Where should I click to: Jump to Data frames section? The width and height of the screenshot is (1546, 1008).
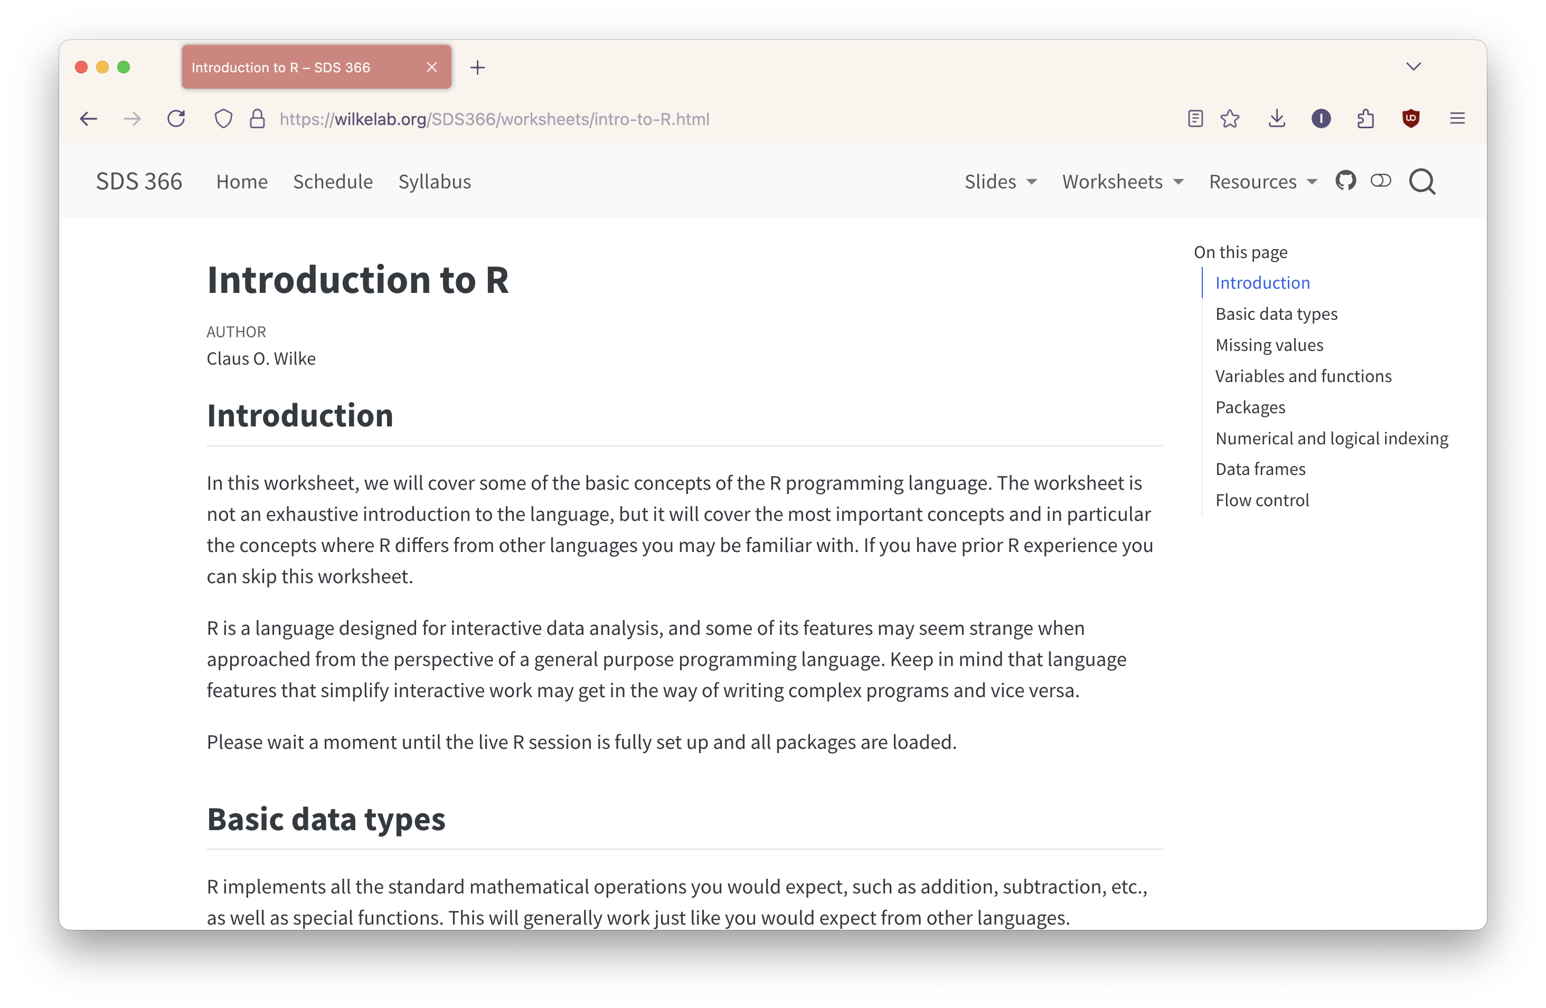1259,469
